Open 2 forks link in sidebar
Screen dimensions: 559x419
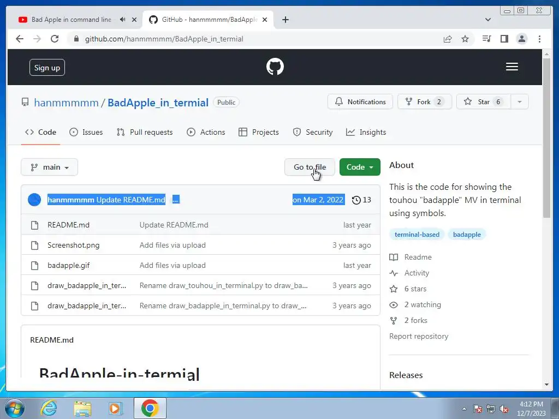coord(408,321)
